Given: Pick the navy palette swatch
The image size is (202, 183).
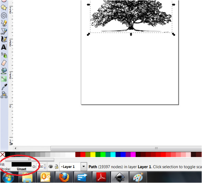Looking at the screenshot, I should pyautogui.click(x=118, y=155).
